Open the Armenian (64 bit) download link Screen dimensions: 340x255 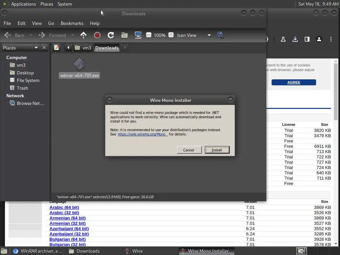[x=67, y=218]
